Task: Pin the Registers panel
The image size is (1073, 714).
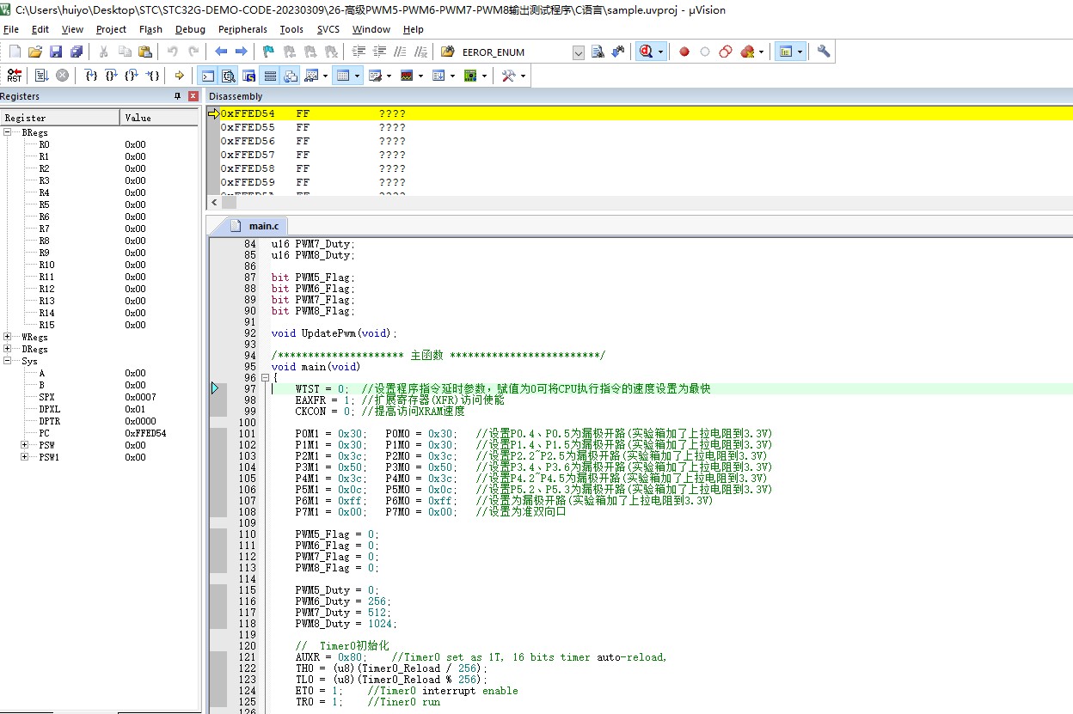Action: [x=178, y=96]
